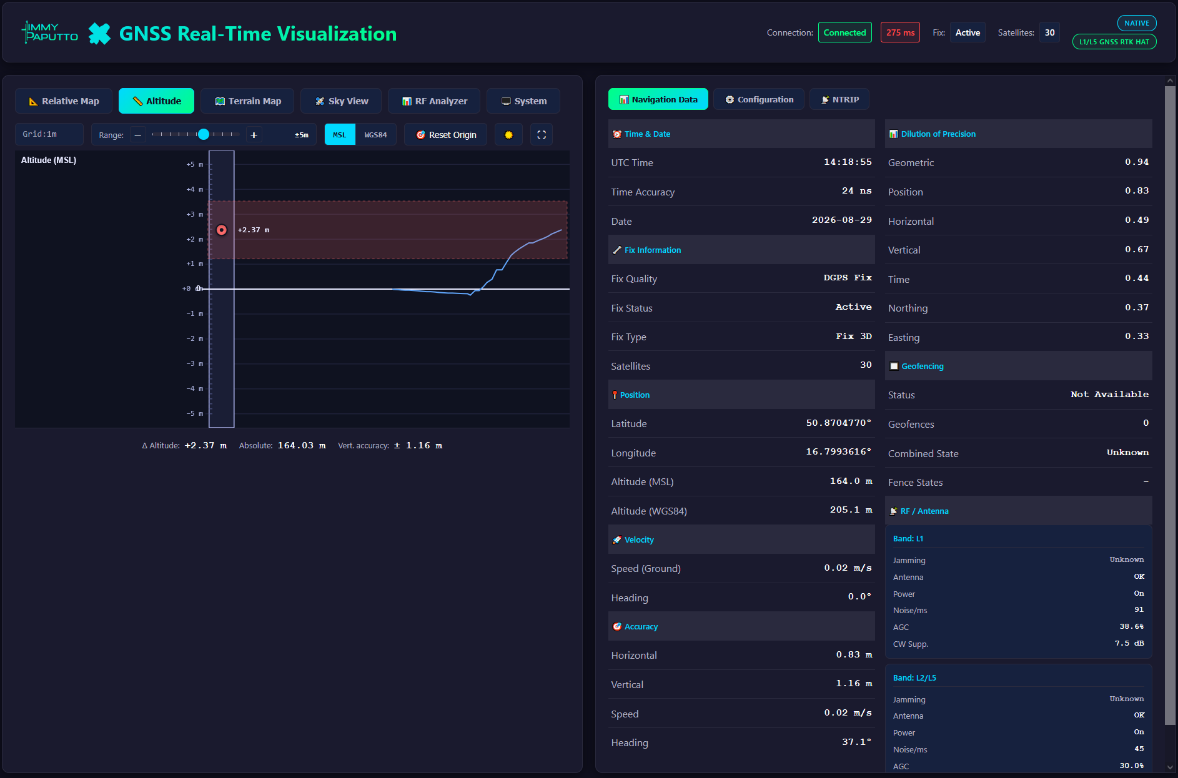This screenshot has width=1178, height=778.
Task: Click the L1/L5 GNSS RTK HAT badge
Action: coord(1114,42)
